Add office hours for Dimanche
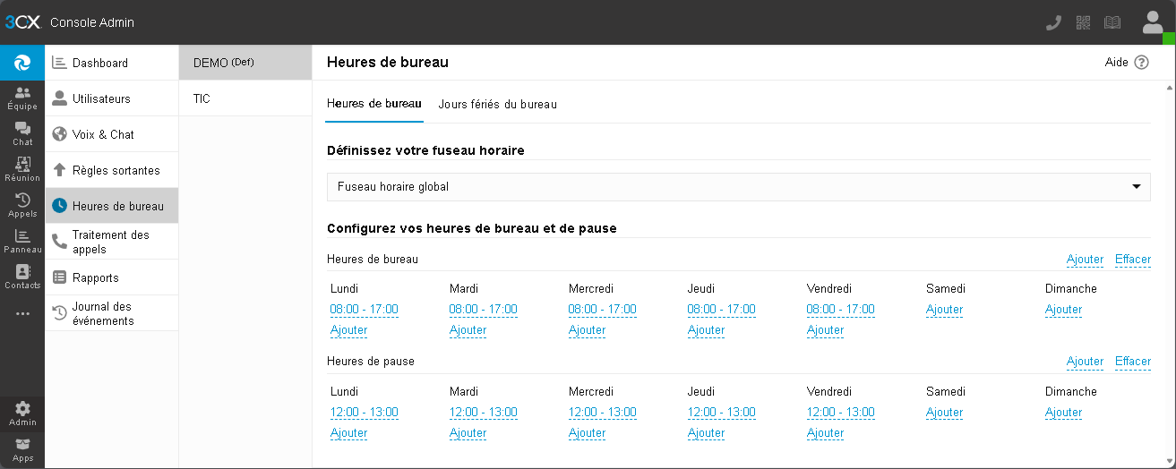This screenshot has width=1176, height=469. coord(1064,310)
